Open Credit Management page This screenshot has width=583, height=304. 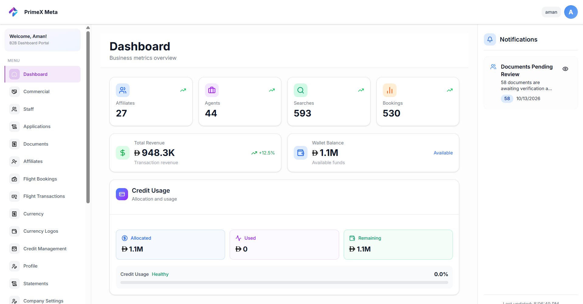[43, 249]
